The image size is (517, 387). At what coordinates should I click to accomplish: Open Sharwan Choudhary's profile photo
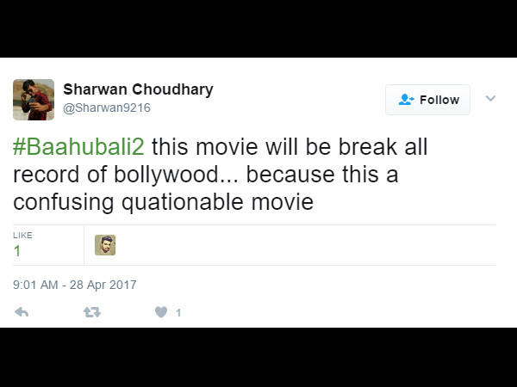(x=34, y=100)
